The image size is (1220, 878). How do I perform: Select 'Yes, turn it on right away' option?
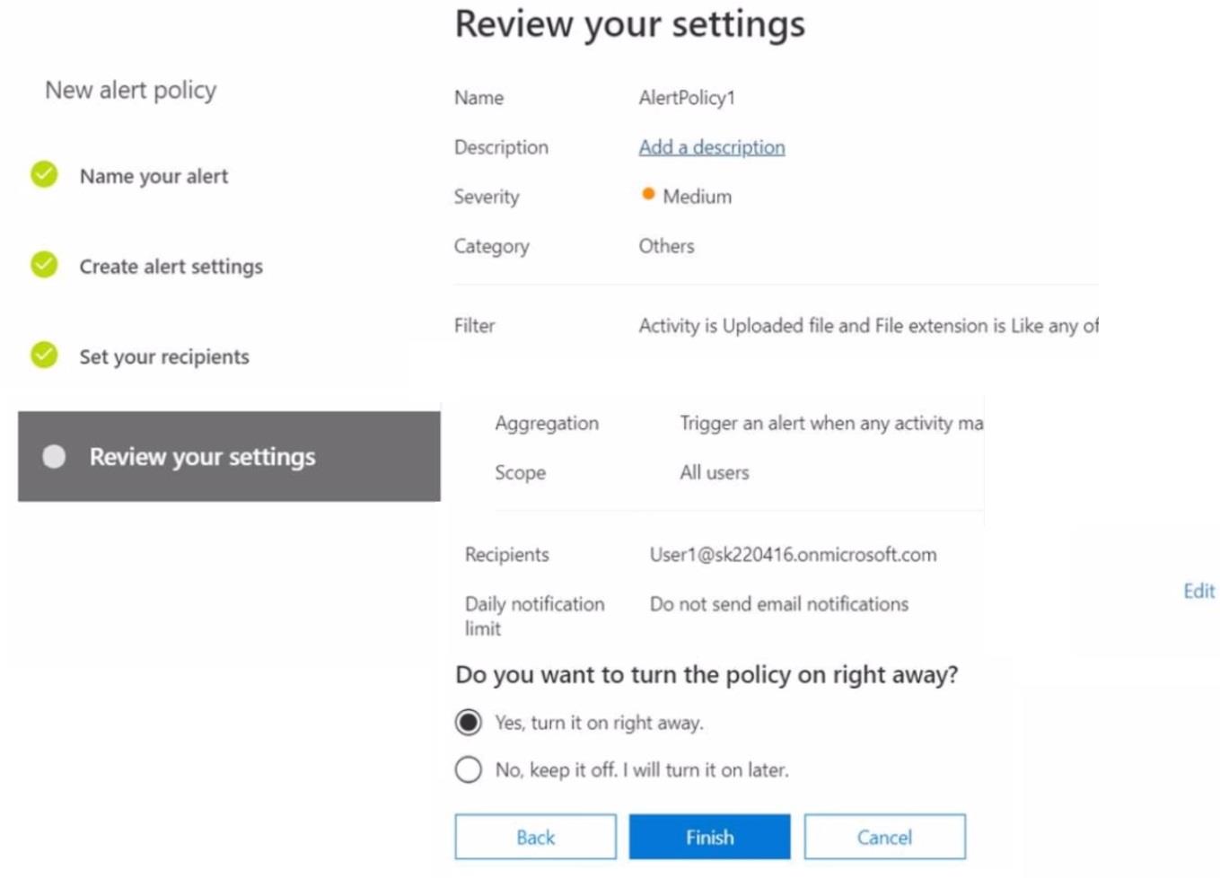pos(469,723)
